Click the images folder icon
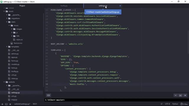This screenshot has width=189, height=106. pyautogui.click(x=14, y=29)
